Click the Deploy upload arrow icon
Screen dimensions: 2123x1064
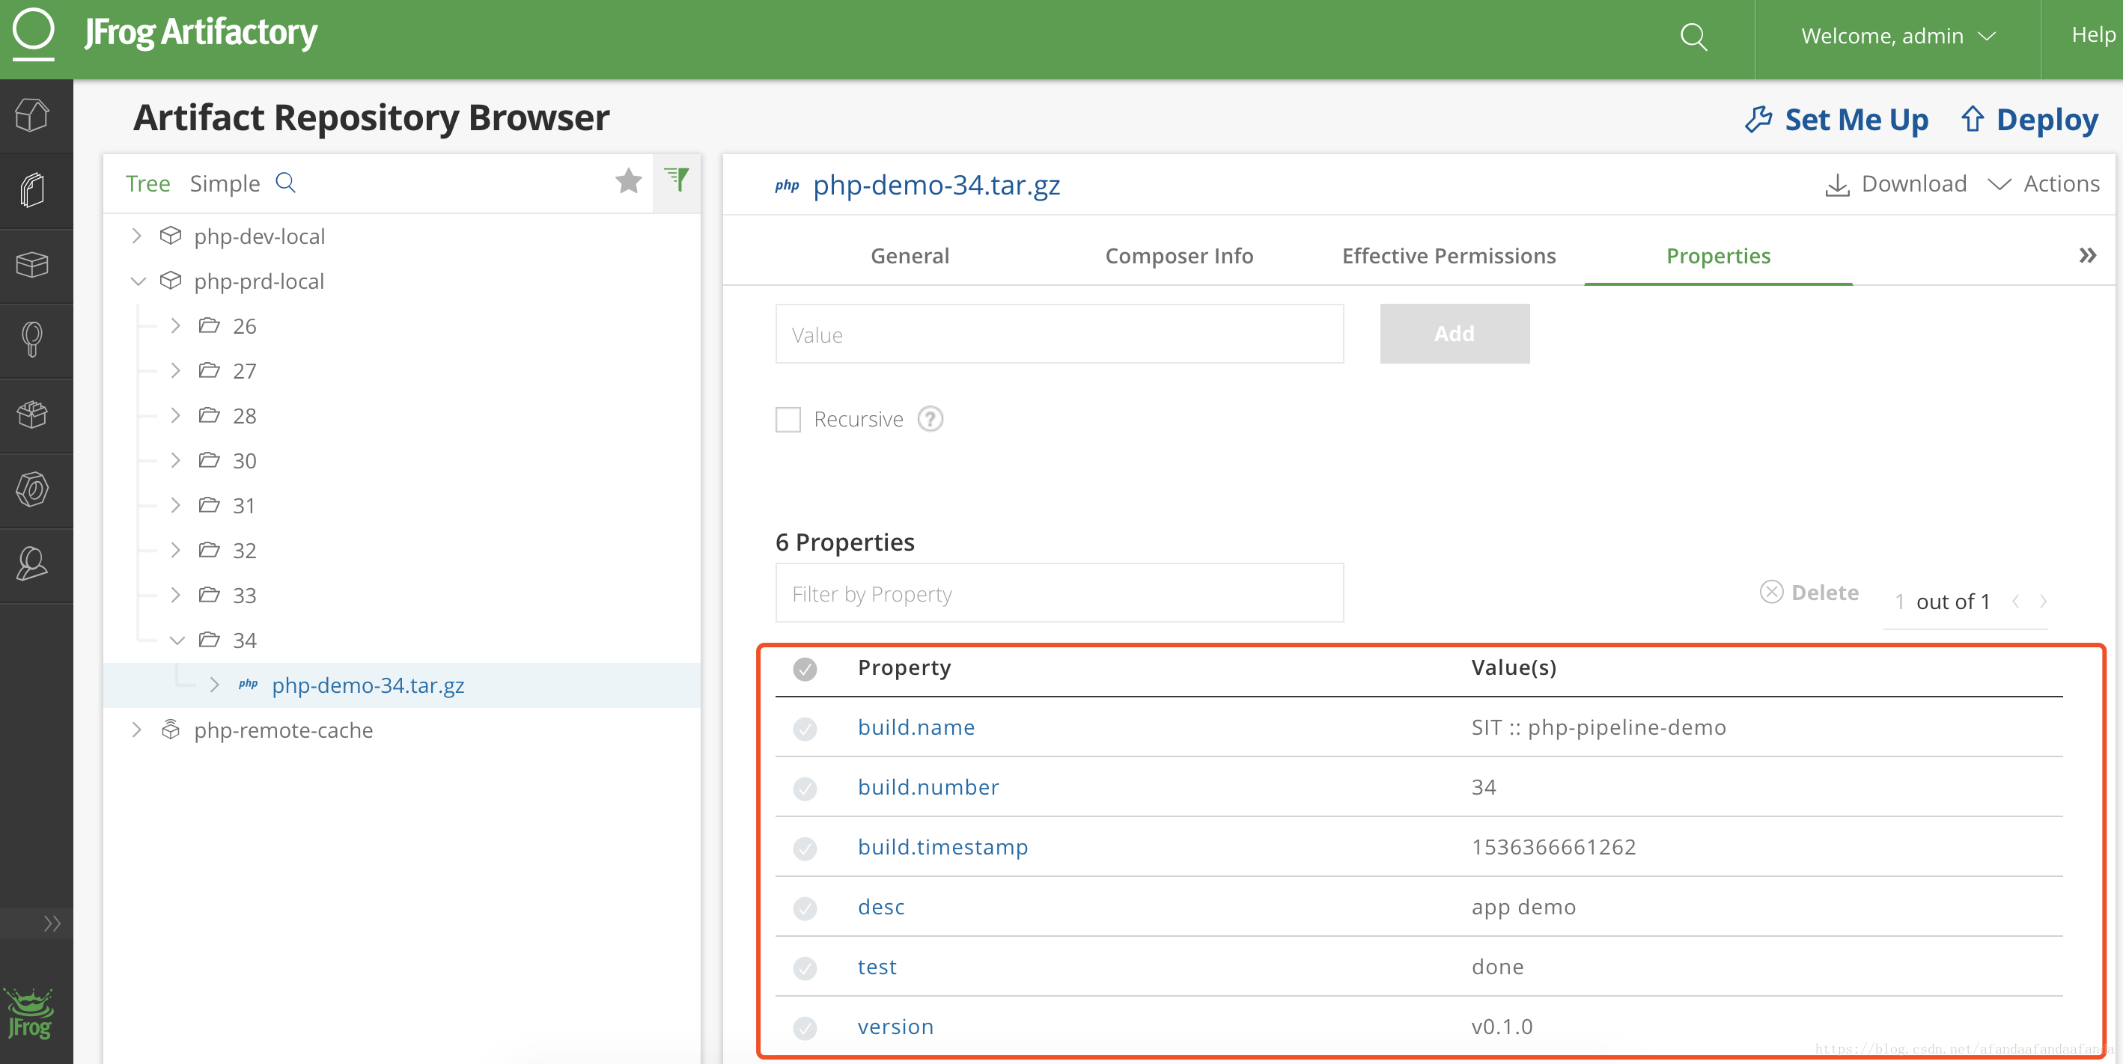pos(1973,118)
